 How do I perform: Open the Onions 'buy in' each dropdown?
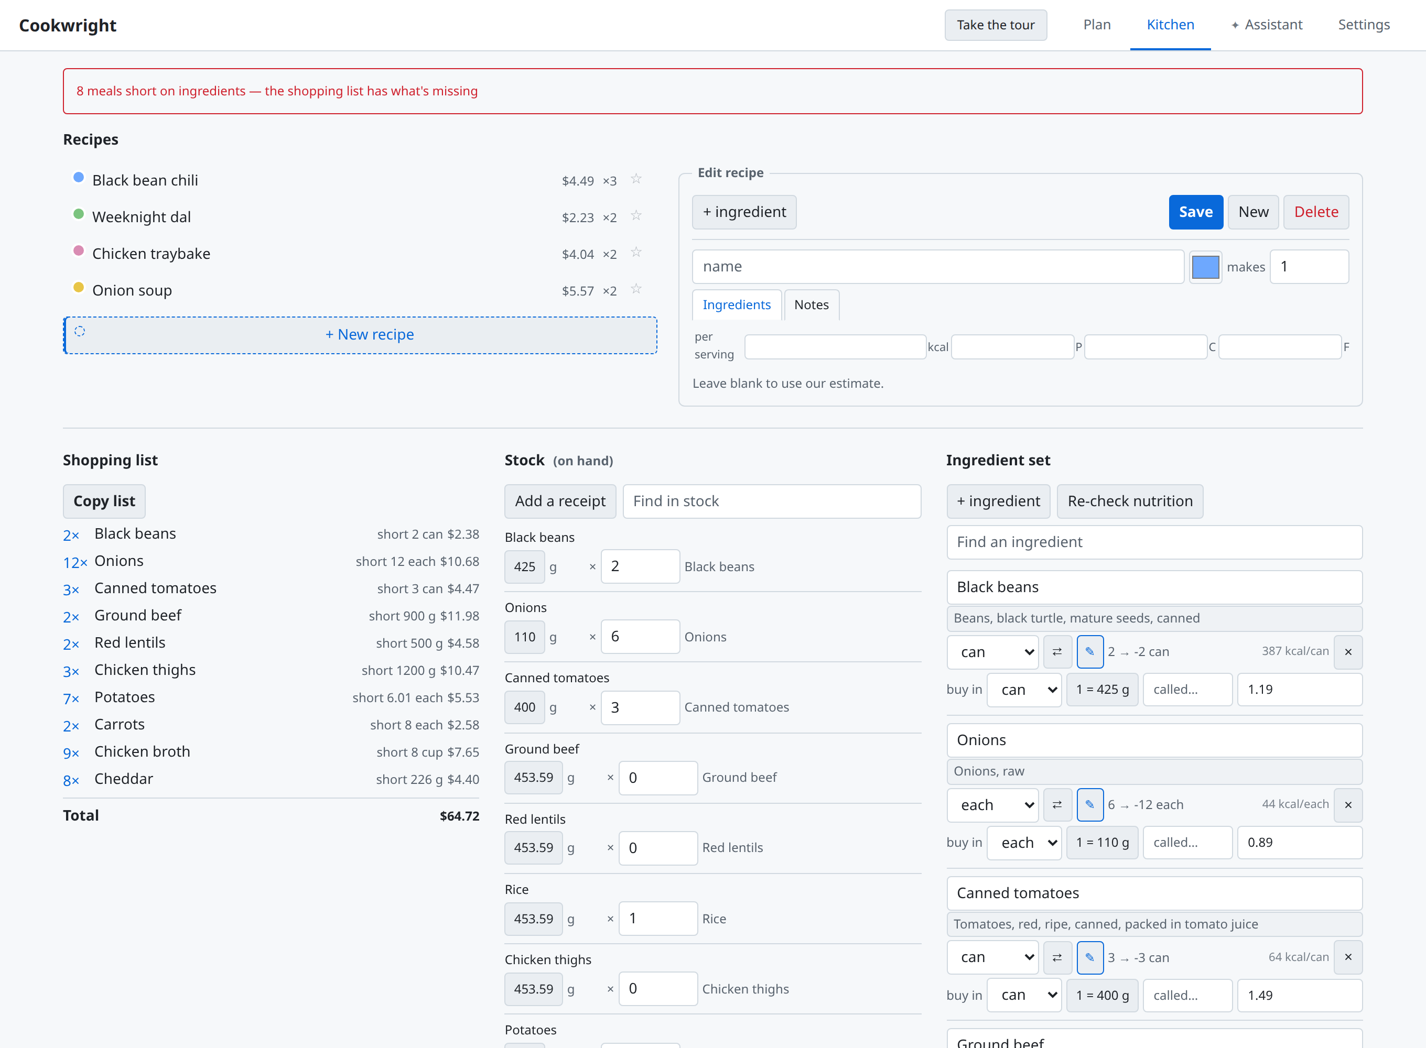click(x=1024, y=843)
